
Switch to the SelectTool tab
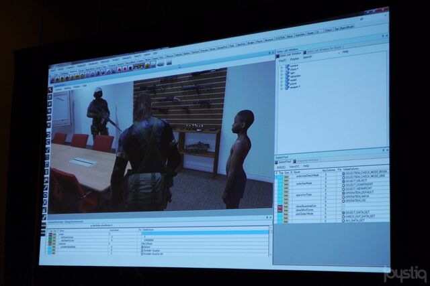pos(283,162)
